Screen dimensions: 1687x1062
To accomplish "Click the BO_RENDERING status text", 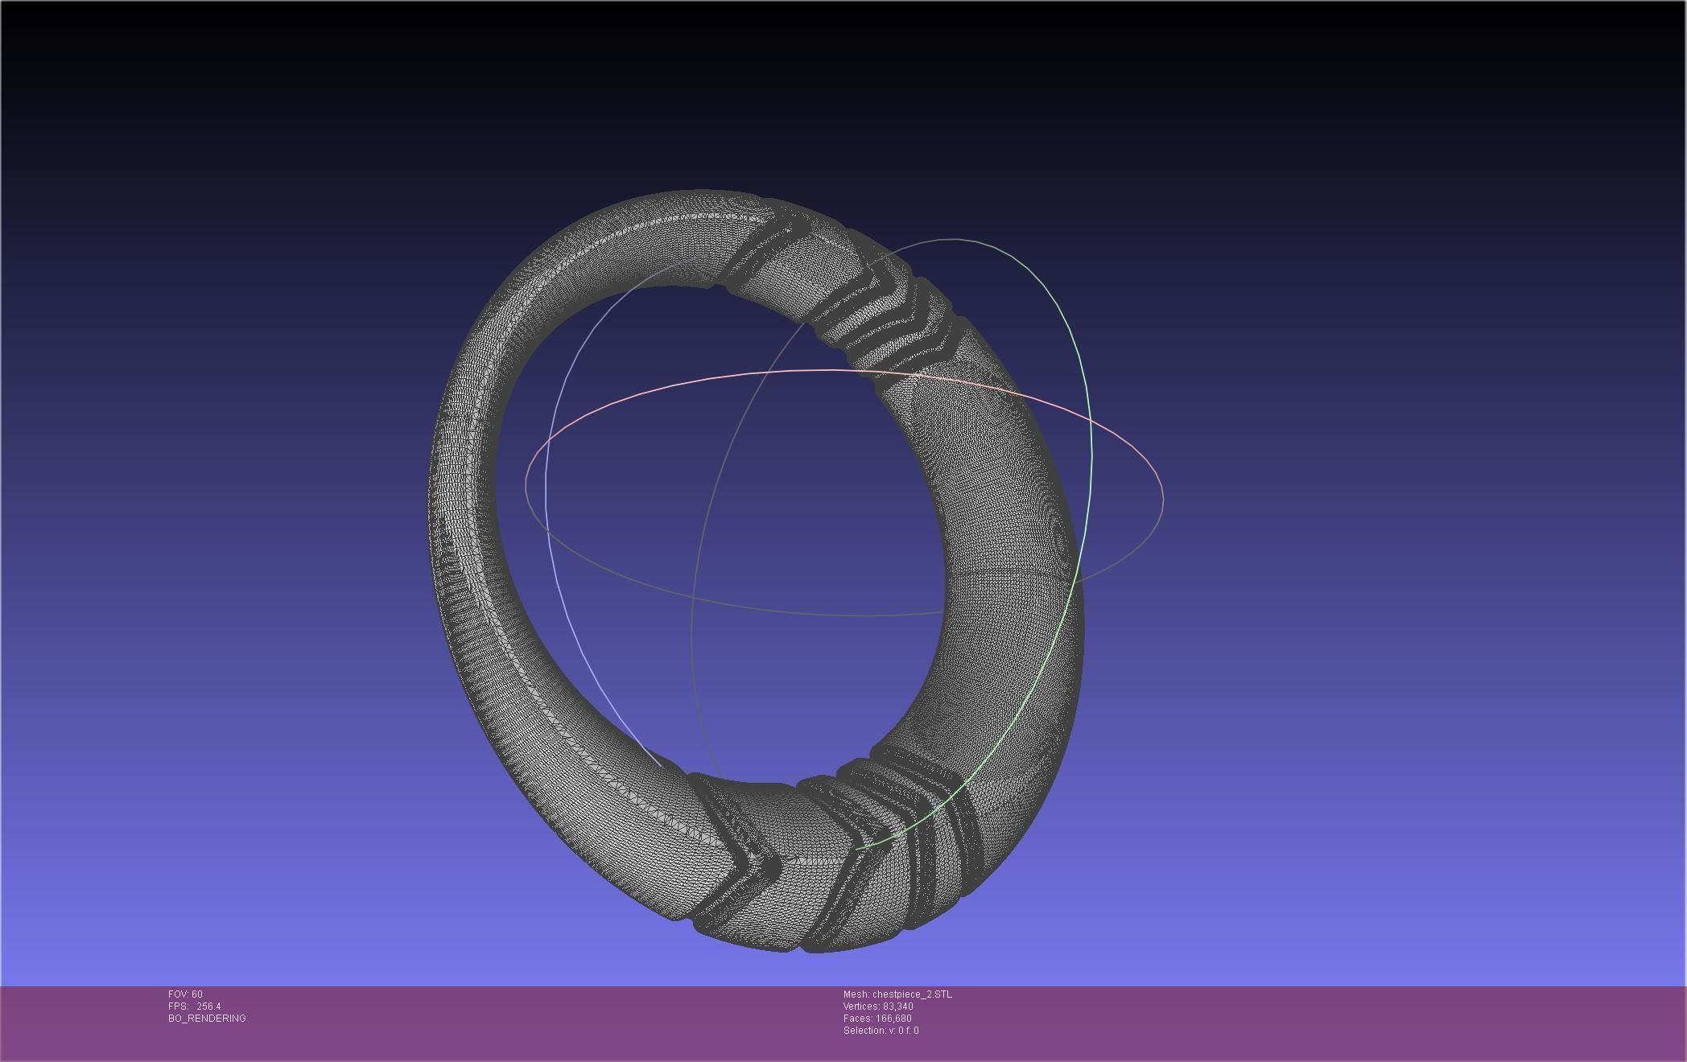I will (207, 1019).
